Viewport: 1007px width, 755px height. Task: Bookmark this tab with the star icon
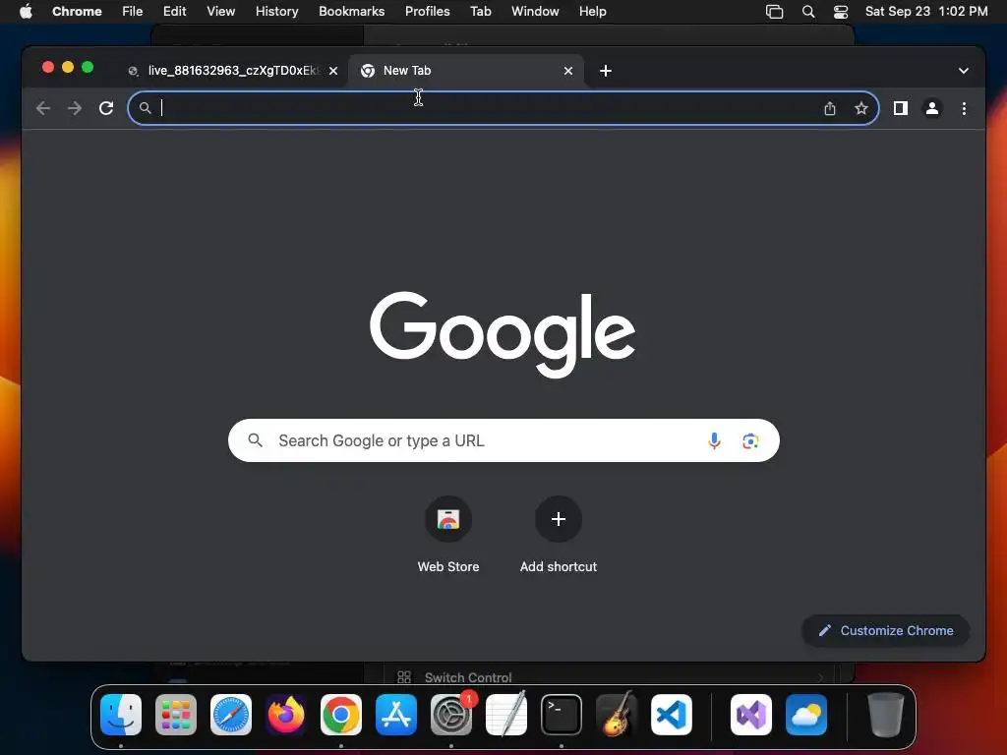click(x=861, y=108)
